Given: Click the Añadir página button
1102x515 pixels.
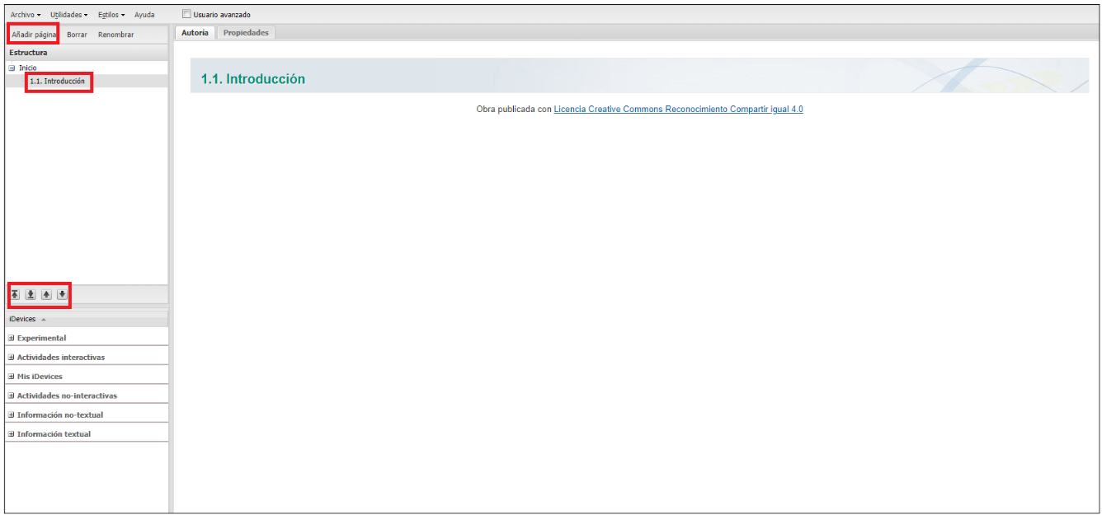Looking at the screenshot, I should [34, 35].
